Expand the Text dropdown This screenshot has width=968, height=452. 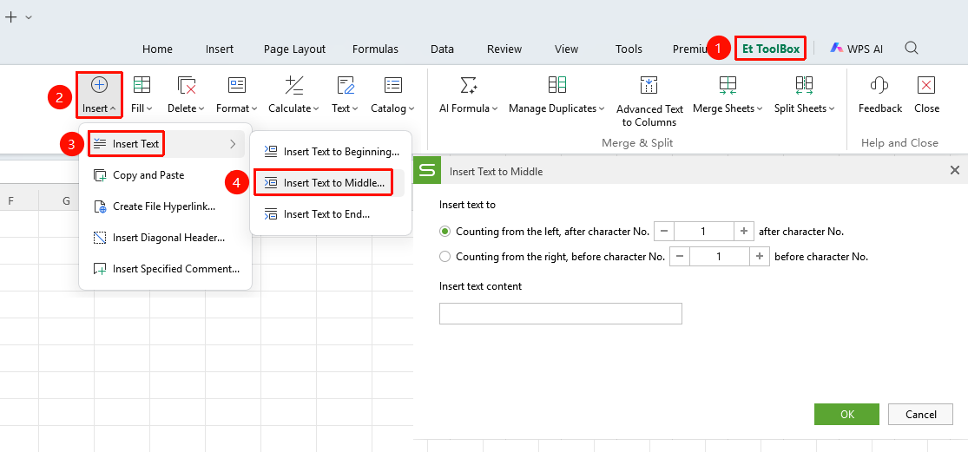(356, 109)
